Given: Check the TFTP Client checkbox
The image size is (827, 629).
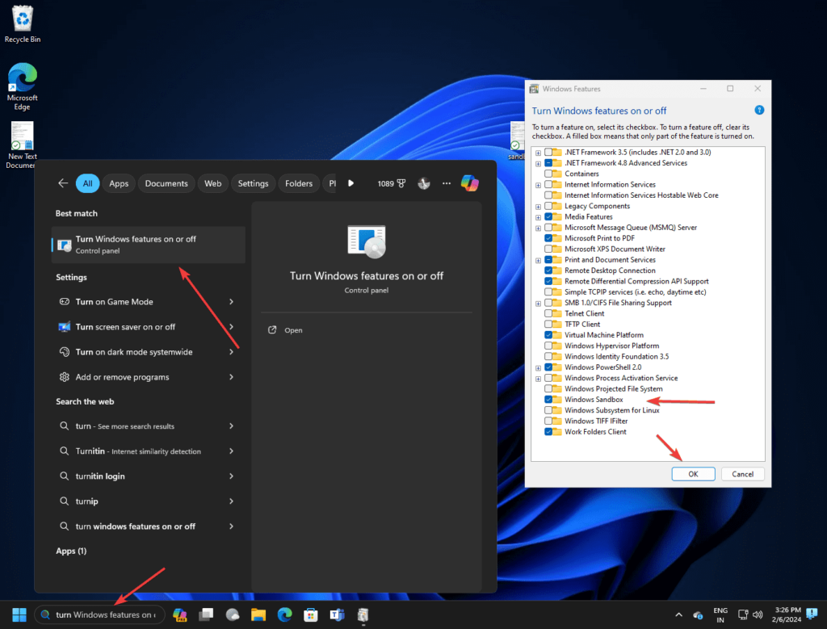Looking at the screenshot, I should click(548, 325).
